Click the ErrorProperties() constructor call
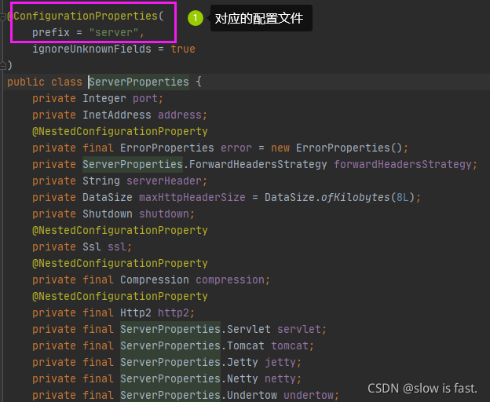490x402 pixels. point(349,148)
